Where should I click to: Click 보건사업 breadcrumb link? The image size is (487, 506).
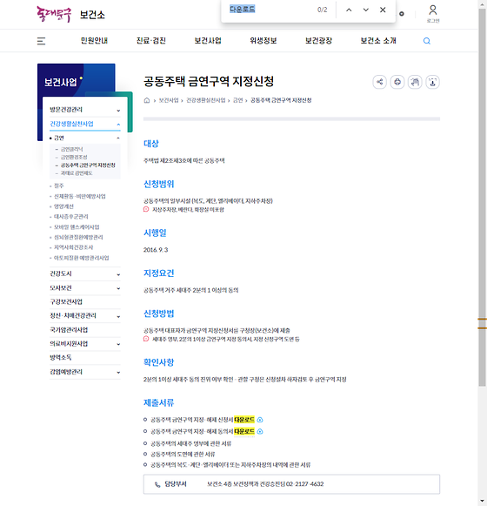(169, 100)
